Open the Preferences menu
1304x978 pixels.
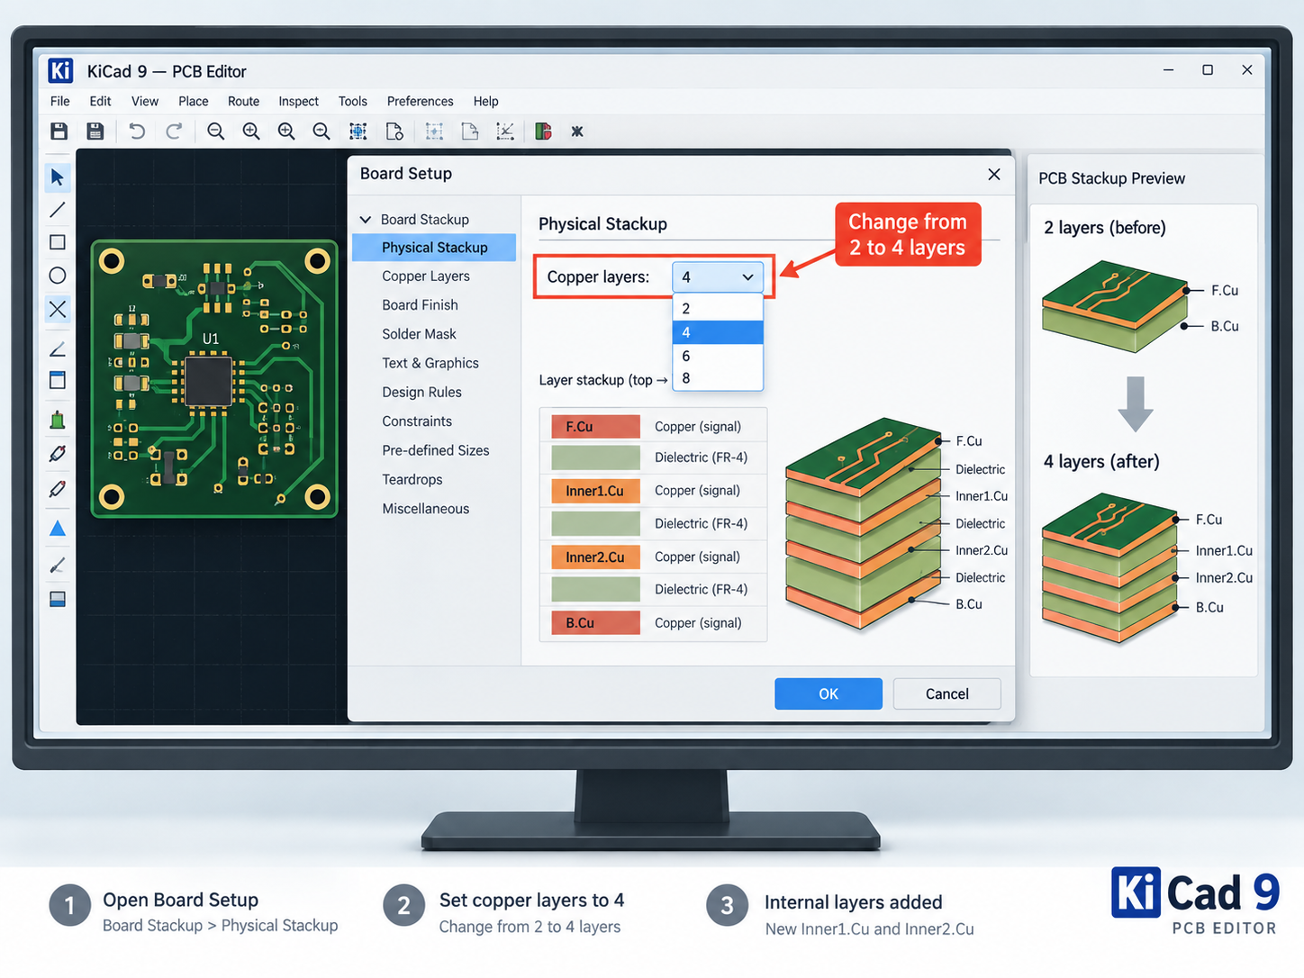420,101
